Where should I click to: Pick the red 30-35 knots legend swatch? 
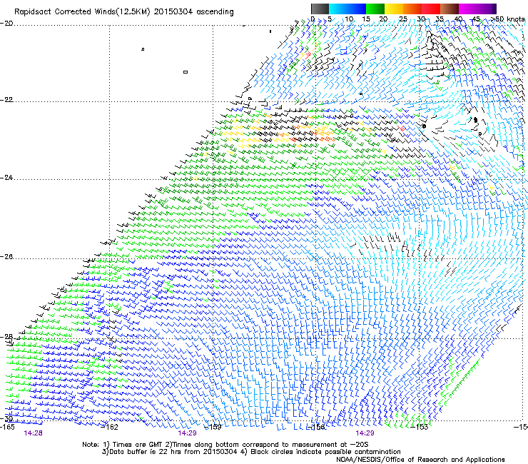[x=431, y=9]
